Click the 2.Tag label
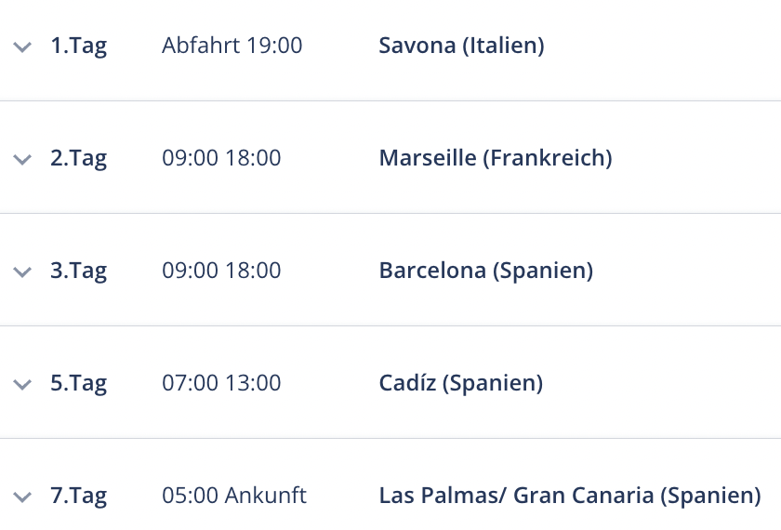 coord(79,159)
